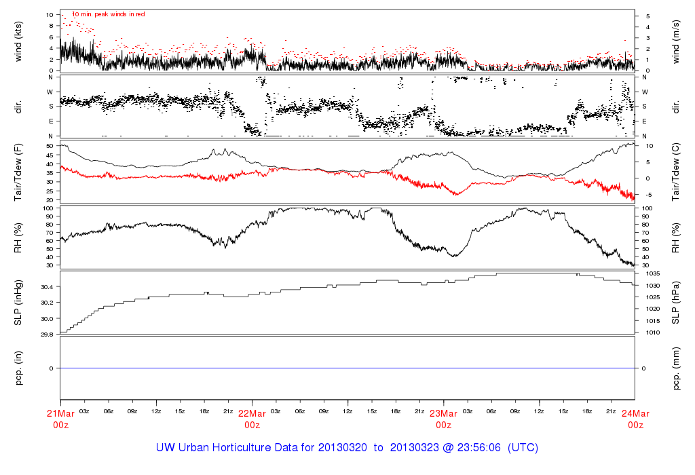This screenshot has width=695, height=475.
Task: Click the right 'pcp. (mm)' axis label
Action: coord(676,368)
